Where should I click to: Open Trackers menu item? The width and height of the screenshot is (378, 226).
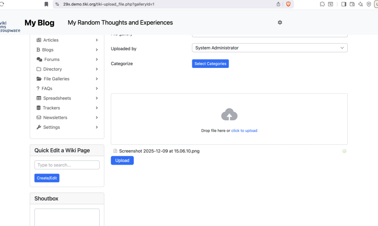[x=52, y=108]
